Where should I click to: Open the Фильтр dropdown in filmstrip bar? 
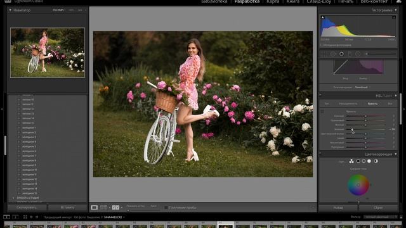[x=380, y=217]
